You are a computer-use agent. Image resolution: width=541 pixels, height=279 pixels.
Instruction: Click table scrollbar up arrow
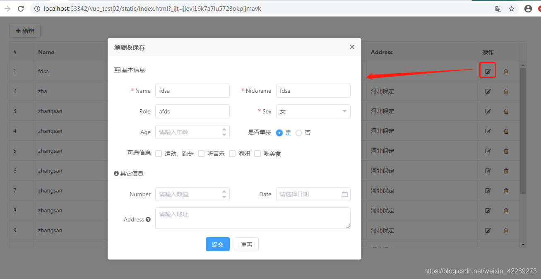pyautogui.click(x=523, y=65)
